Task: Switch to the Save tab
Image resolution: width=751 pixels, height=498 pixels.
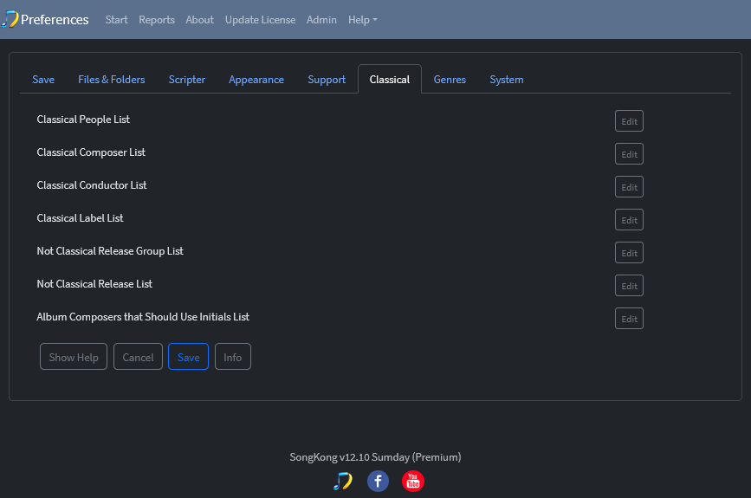Action: tap(43, 80)
